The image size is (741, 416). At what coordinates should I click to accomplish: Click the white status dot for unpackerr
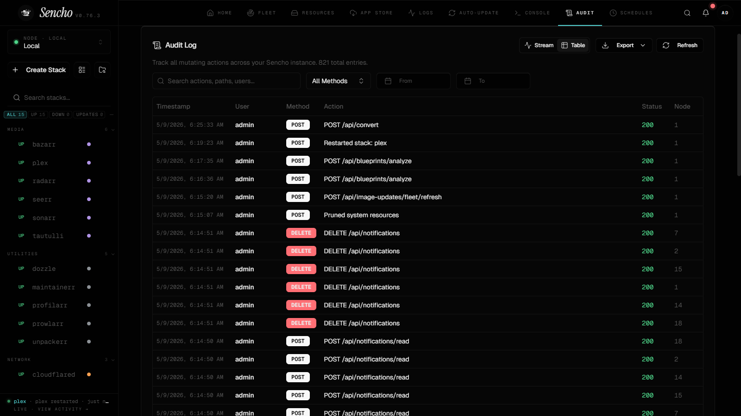[x=89, y=342]
